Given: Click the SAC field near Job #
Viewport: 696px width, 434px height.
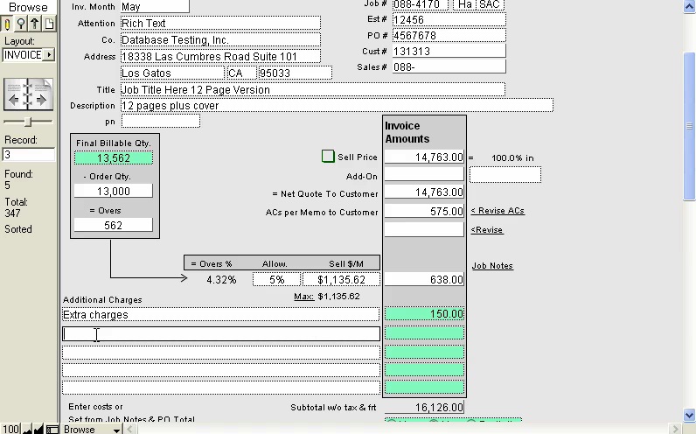Looking at the screenshot, I should click(x=490, y=5).
